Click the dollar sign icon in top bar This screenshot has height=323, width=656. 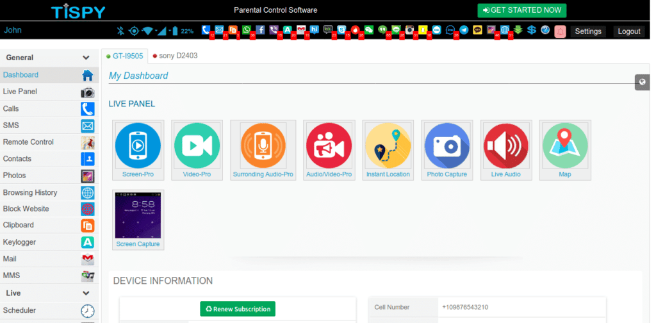tap(532, 29)
